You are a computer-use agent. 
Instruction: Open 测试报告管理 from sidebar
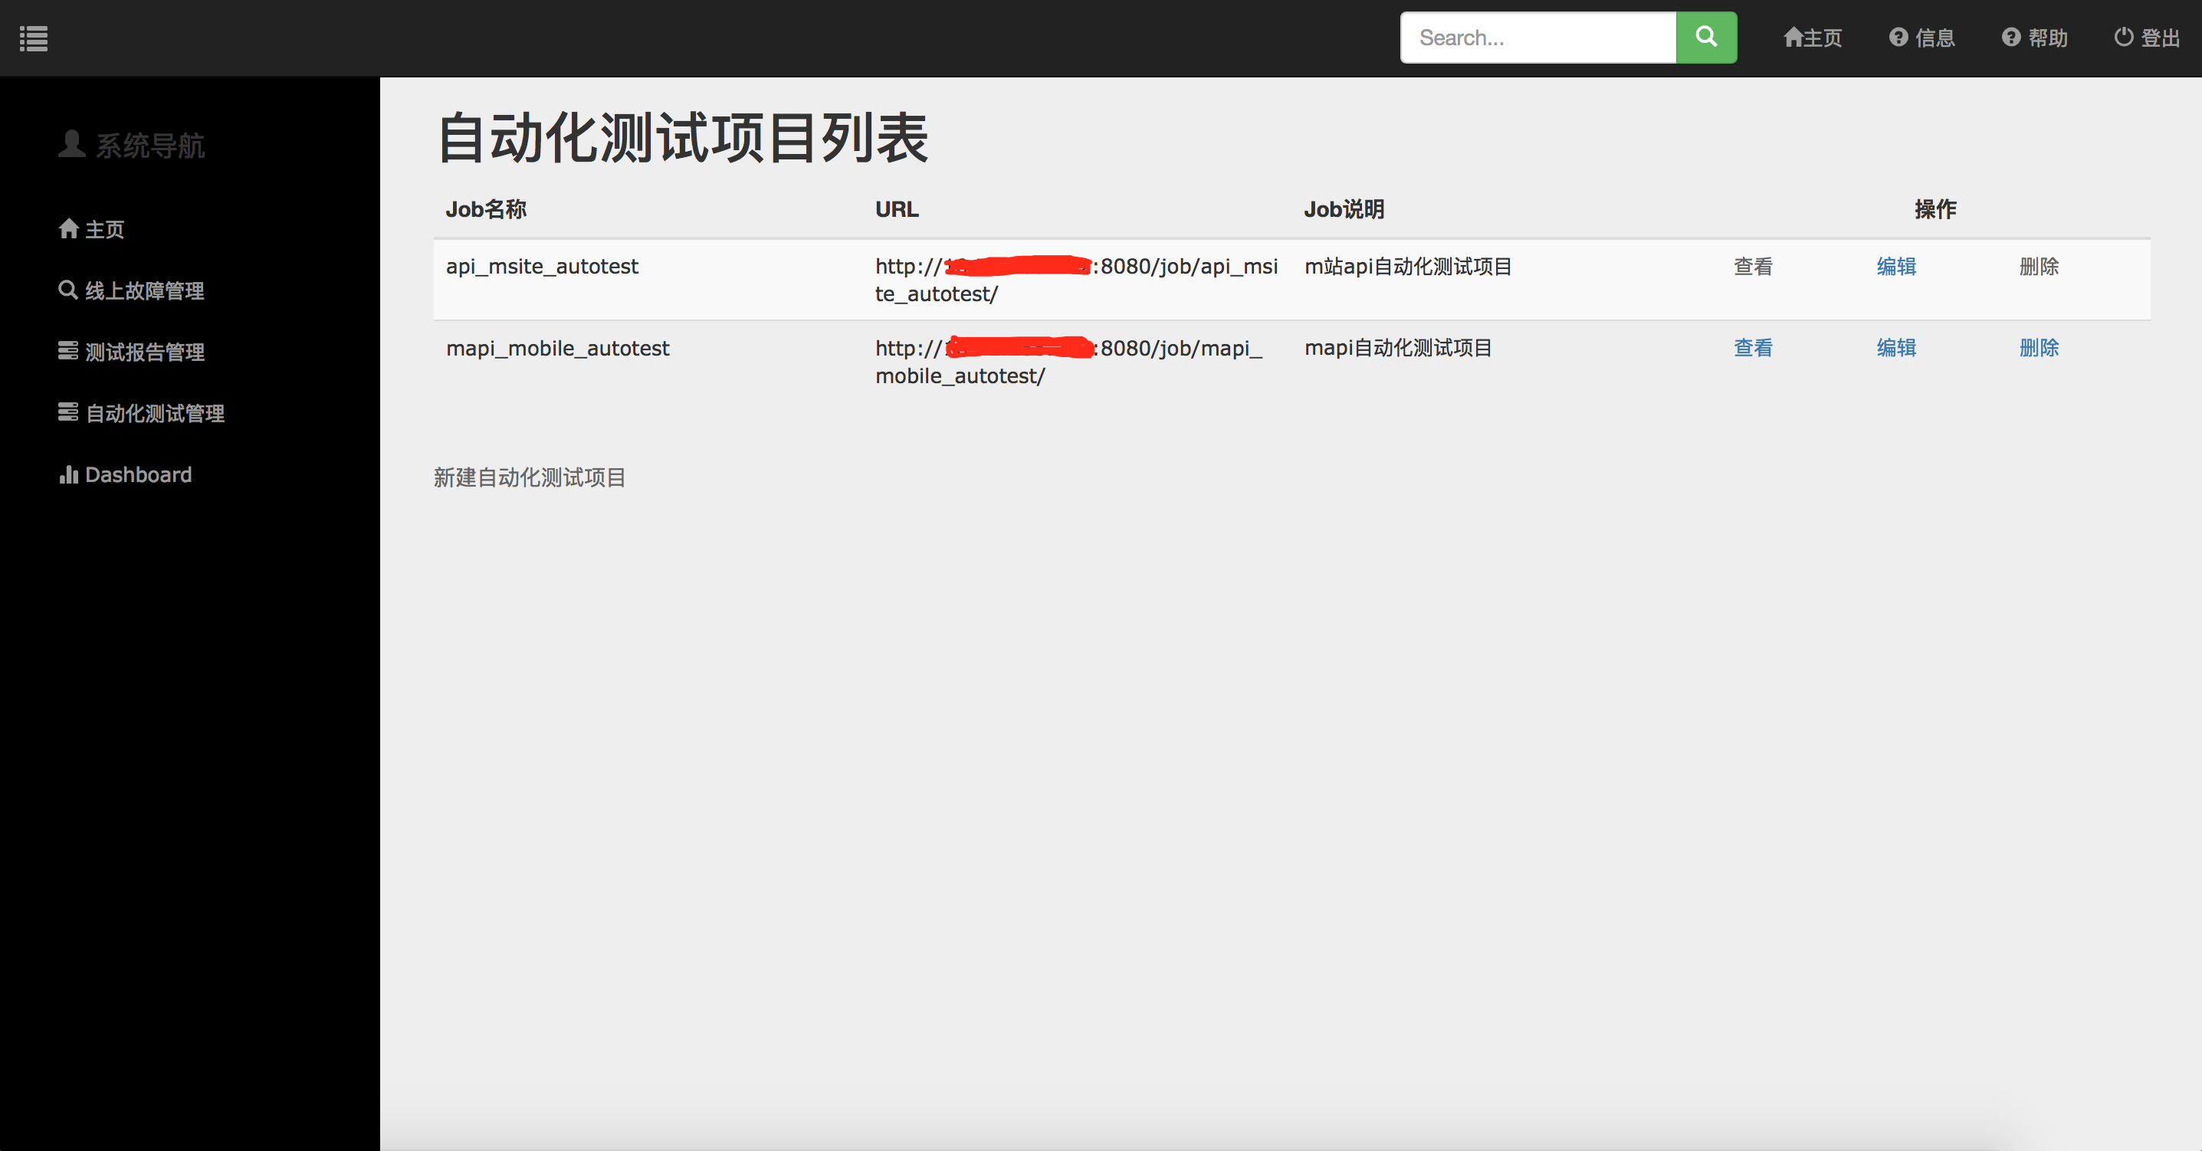(x=144, y=352)
